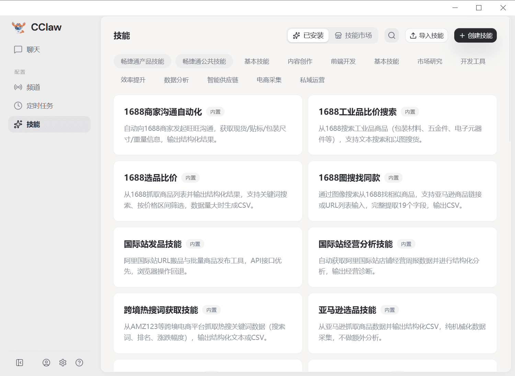Screen dimensions: 515x376
Task: Click the 导入技能 import skill button
Action: (426, 35)
